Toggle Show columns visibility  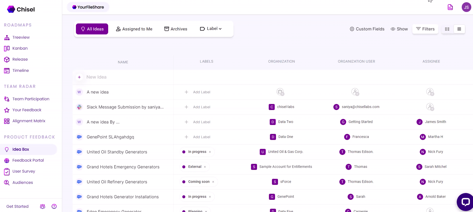(x=399, y=29)
